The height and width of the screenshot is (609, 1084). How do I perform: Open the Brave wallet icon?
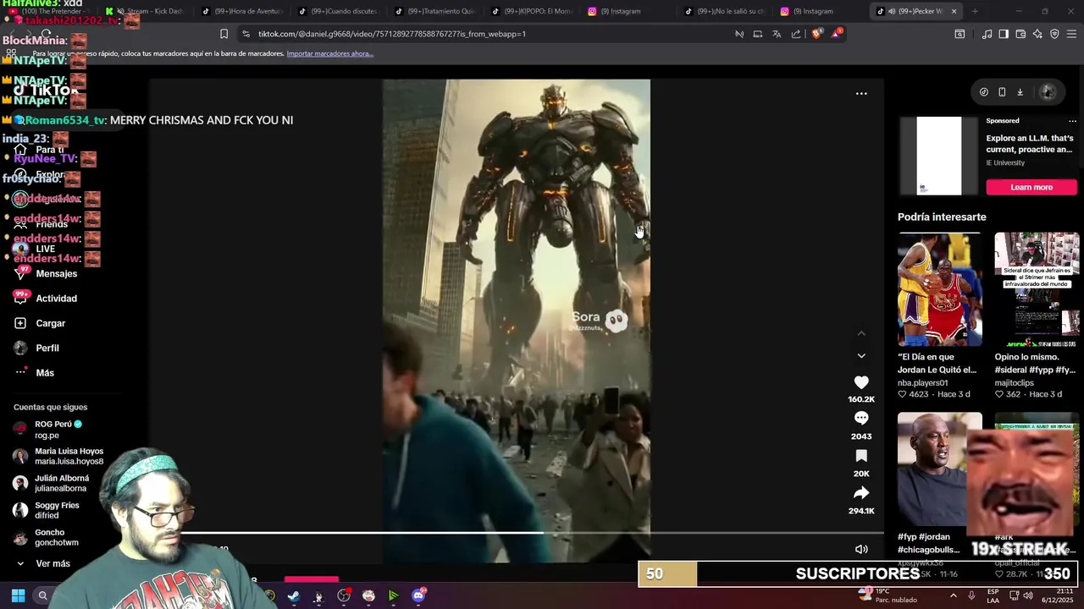[1020, 34]
